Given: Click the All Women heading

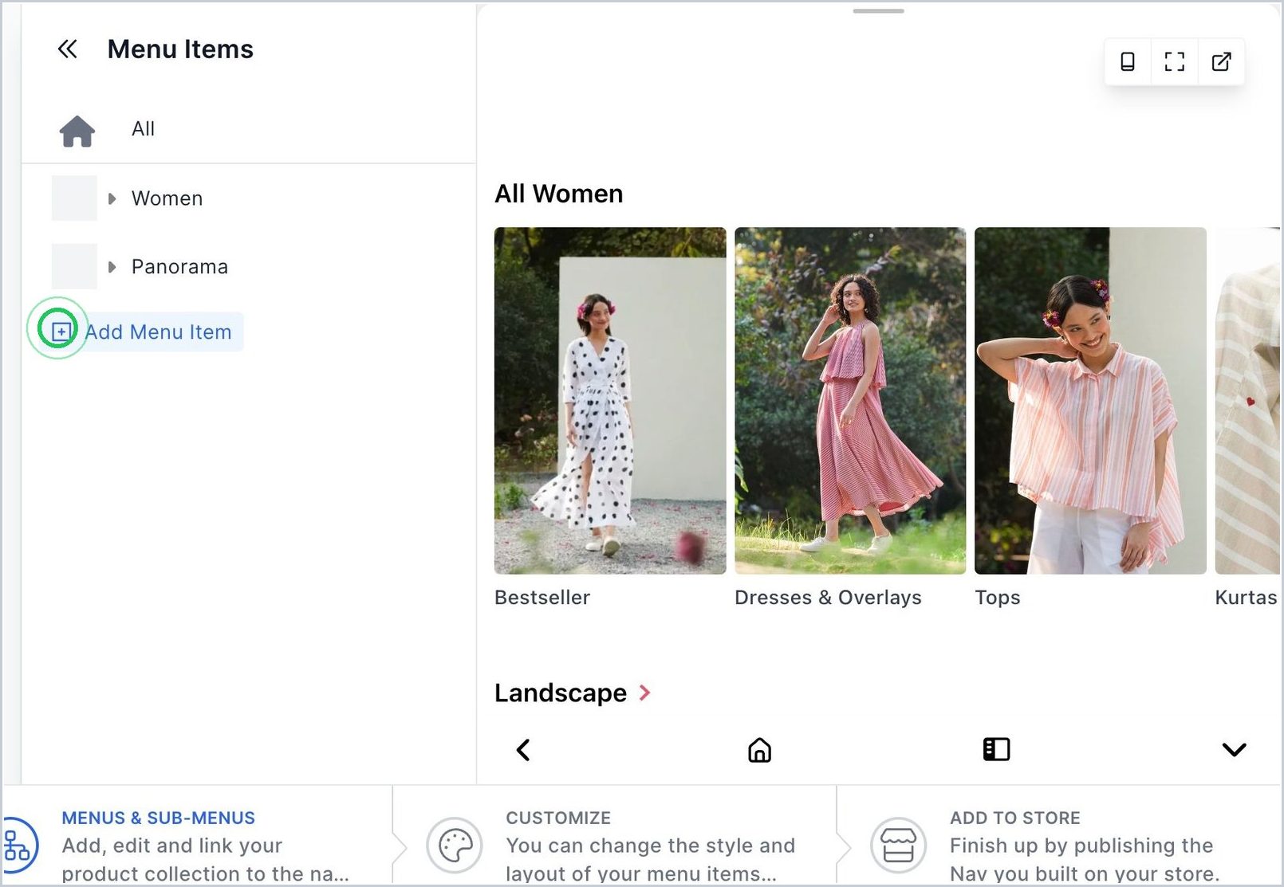Looking at the screenshot, I should [x=558, y=194].
